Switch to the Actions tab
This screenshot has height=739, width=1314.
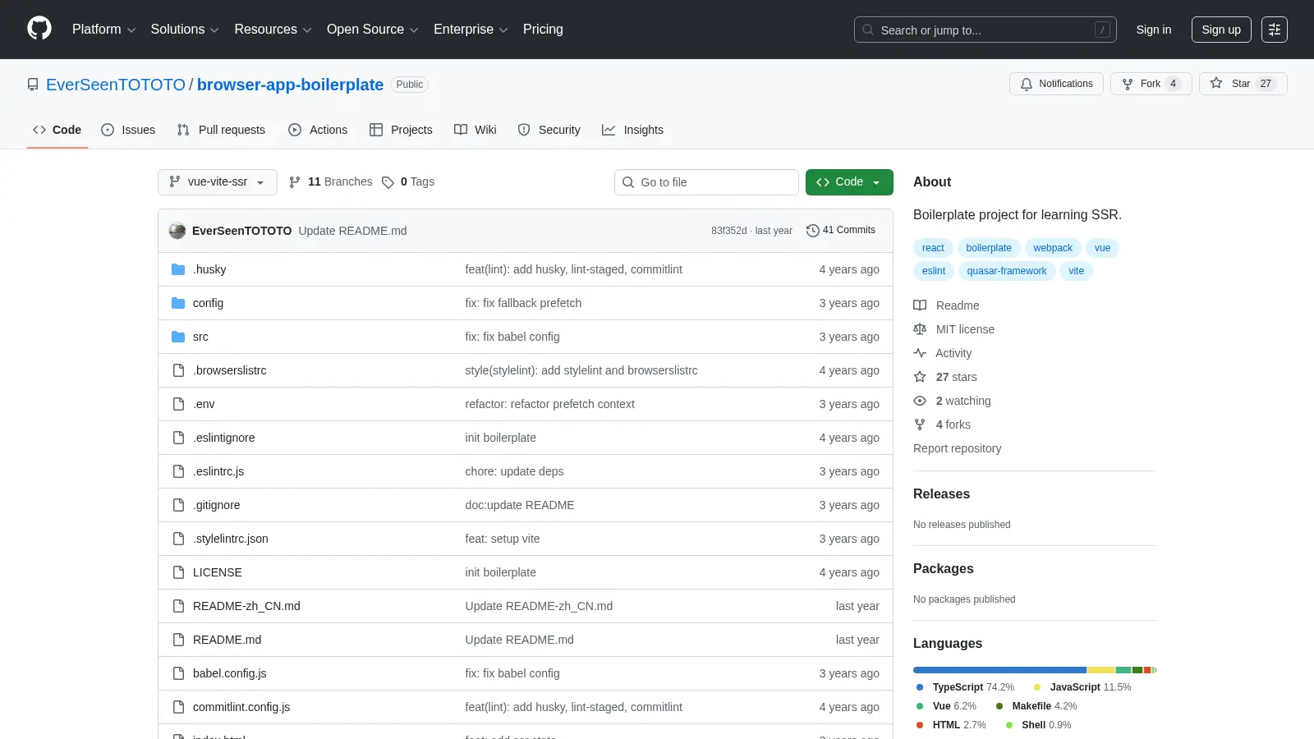pyautogui.click(x=318, y=130)
